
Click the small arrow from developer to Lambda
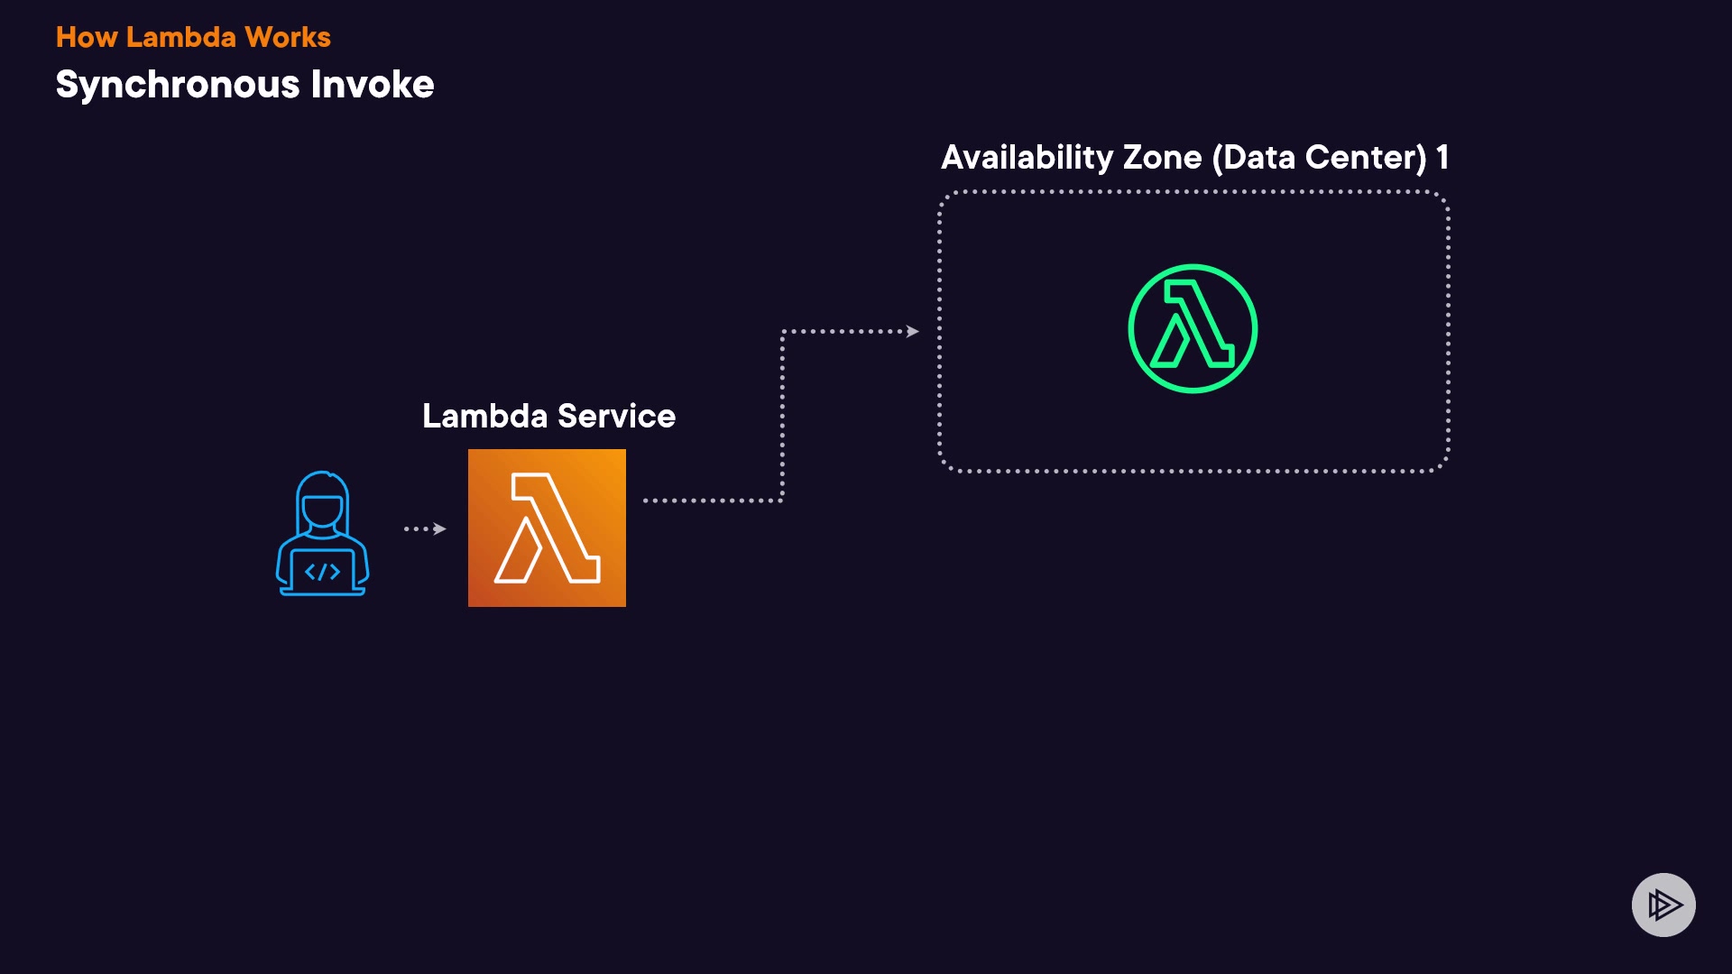[425, 528]
